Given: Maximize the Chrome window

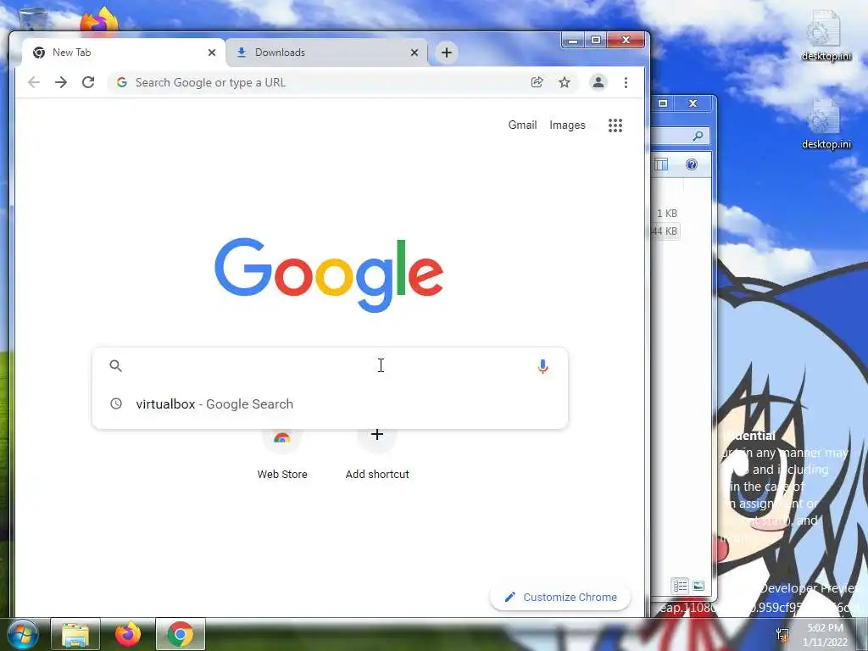Looking at the screenshot, I should click(596, 41).
